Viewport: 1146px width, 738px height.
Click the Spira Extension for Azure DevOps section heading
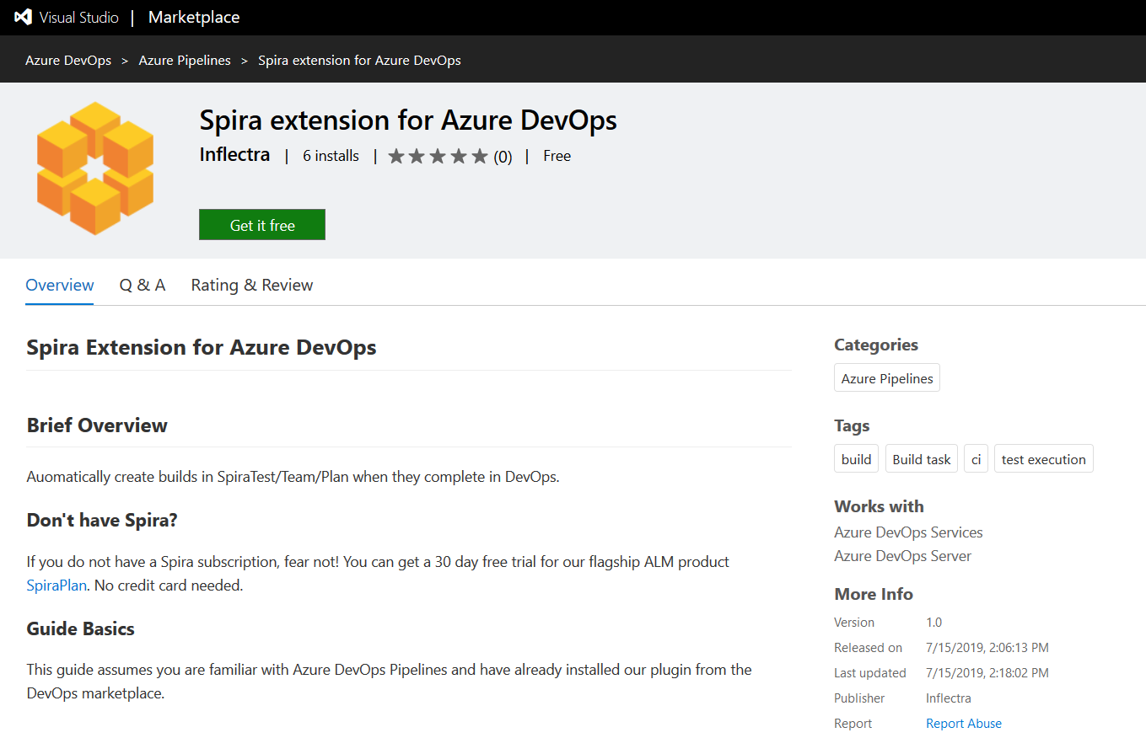click(x=202, y=347)
